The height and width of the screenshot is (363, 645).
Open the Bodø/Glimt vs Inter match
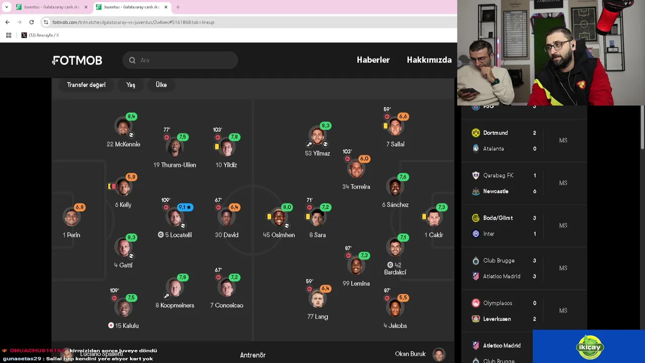pos(524,226)
